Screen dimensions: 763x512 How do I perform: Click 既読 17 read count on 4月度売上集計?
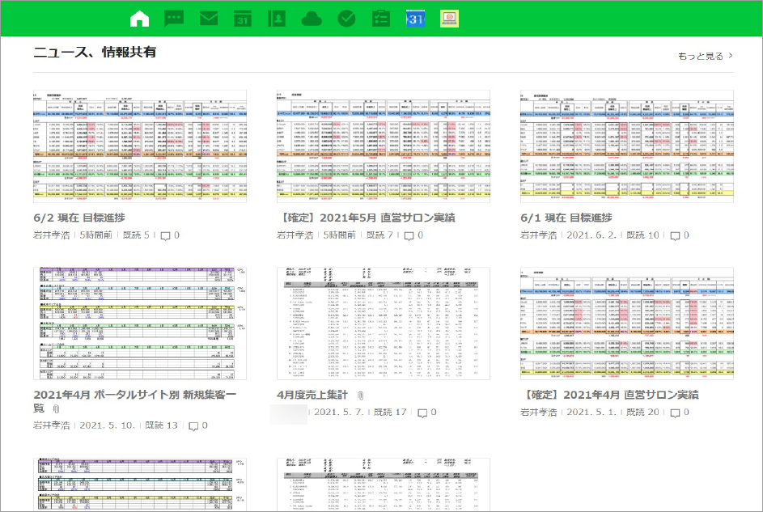(389, 413)
